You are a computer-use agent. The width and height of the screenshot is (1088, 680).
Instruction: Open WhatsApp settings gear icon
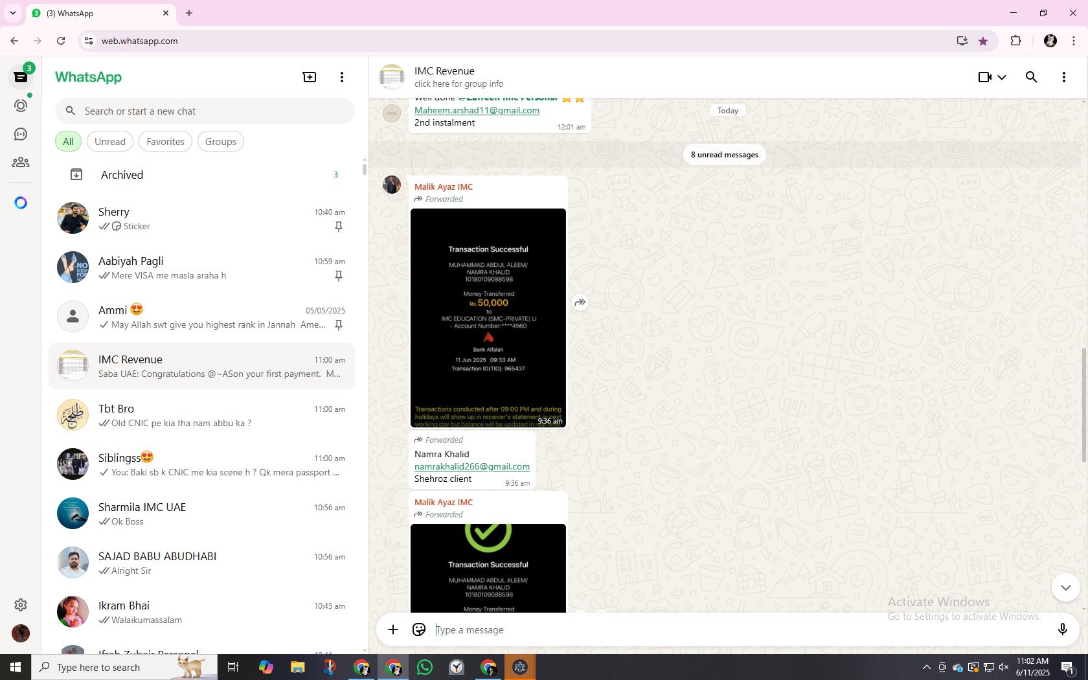21,604
